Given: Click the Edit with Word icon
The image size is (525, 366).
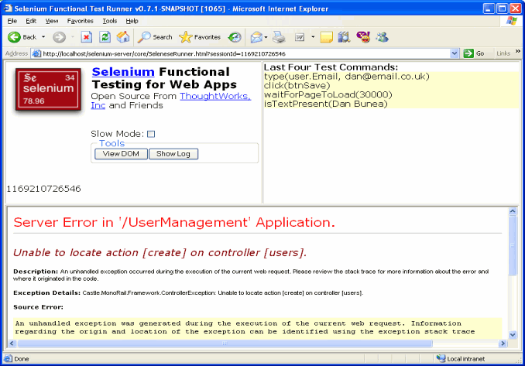Looking at the screenshot, I should pos(300,37).
